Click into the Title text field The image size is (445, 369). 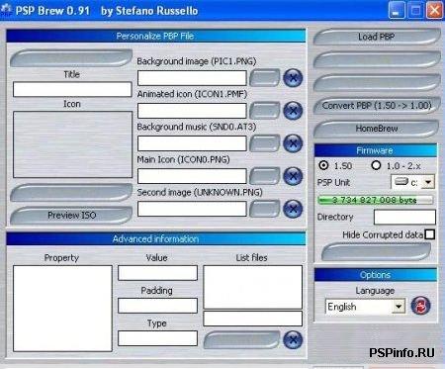[72, 89]
